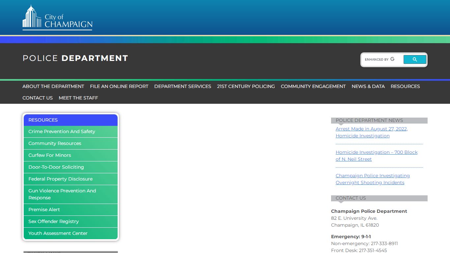Image resolution: width=450 pixels, height=253 pixels.
Task: Select Emergency: 9-1-1 text
Action: (x=351, y=237)
